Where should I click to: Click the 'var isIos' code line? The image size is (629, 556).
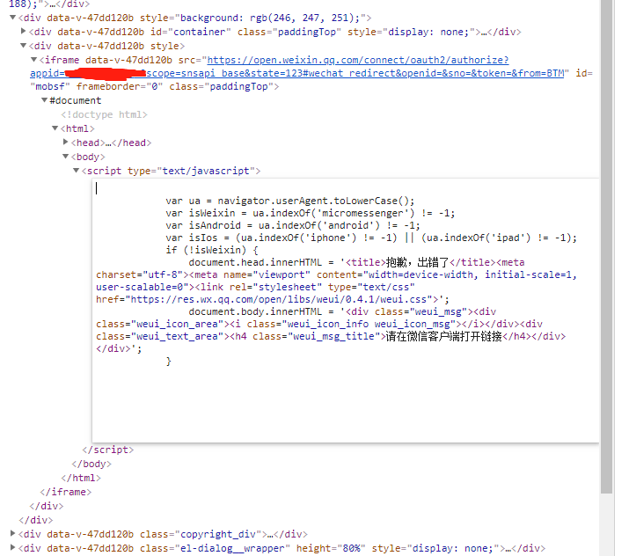[371, 238]
